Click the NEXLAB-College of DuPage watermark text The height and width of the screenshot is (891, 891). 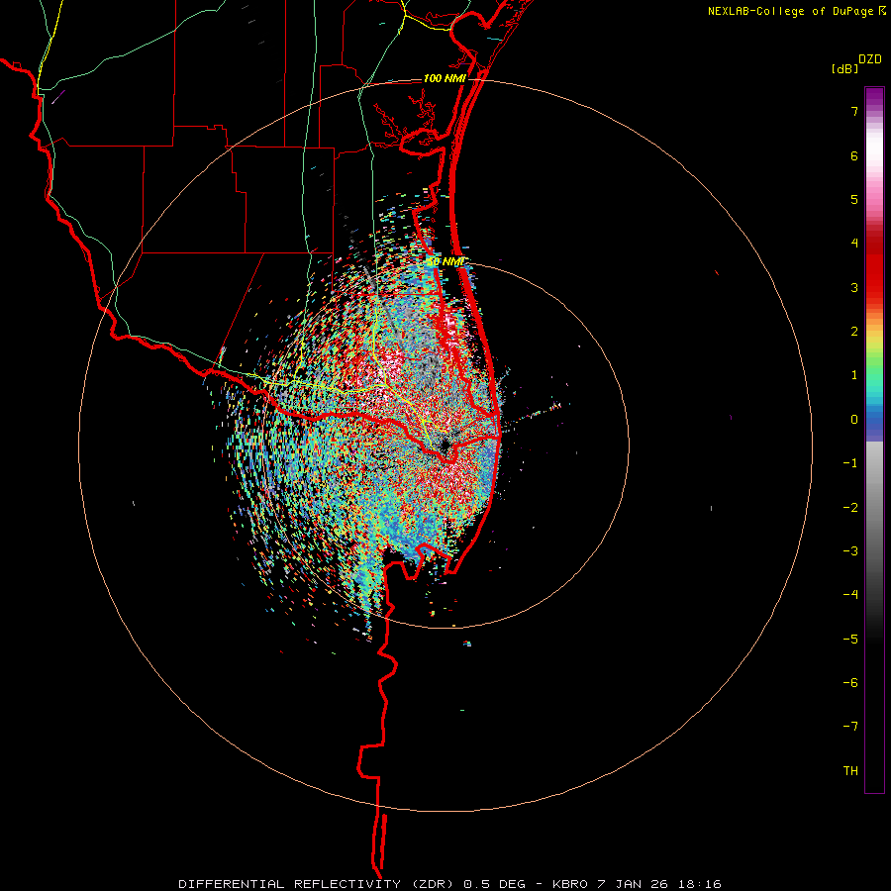(x=797, y=11)
